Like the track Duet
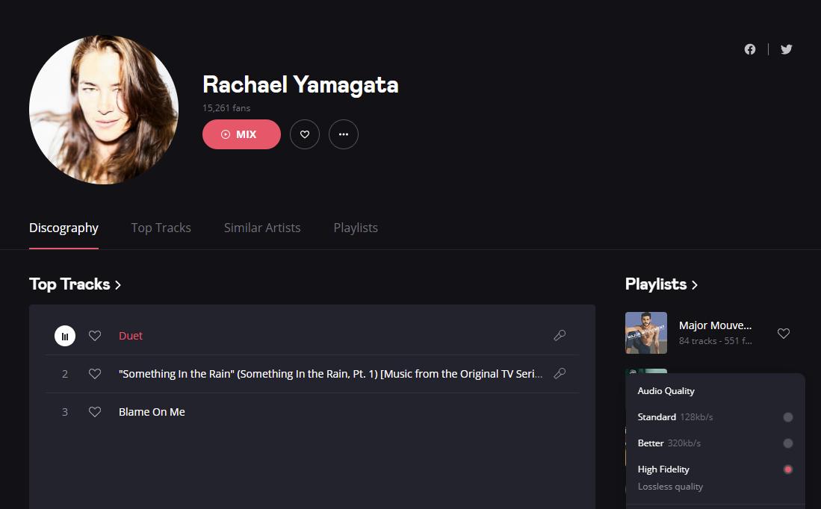 tap(95, 336)
